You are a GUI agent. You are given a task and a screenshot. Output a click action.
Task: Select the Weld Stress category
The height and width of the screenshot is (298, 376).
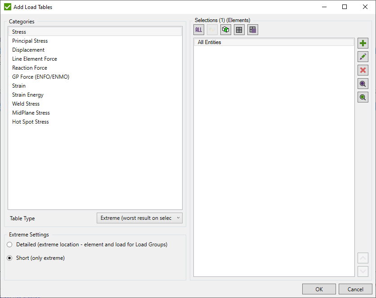[x=26, y=103]
